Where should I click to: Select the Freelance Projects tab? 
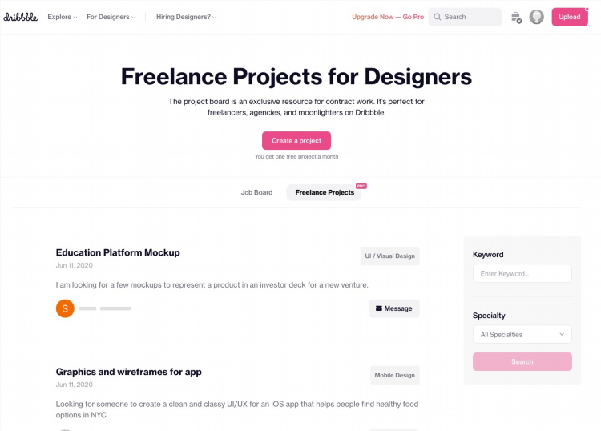[x=325, y=192]
